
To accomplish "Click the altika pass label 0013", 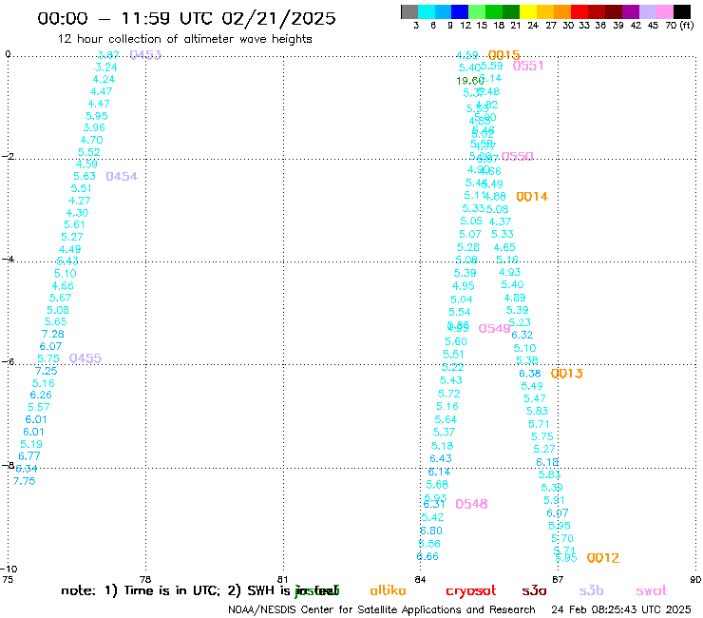I will [567, 374].
